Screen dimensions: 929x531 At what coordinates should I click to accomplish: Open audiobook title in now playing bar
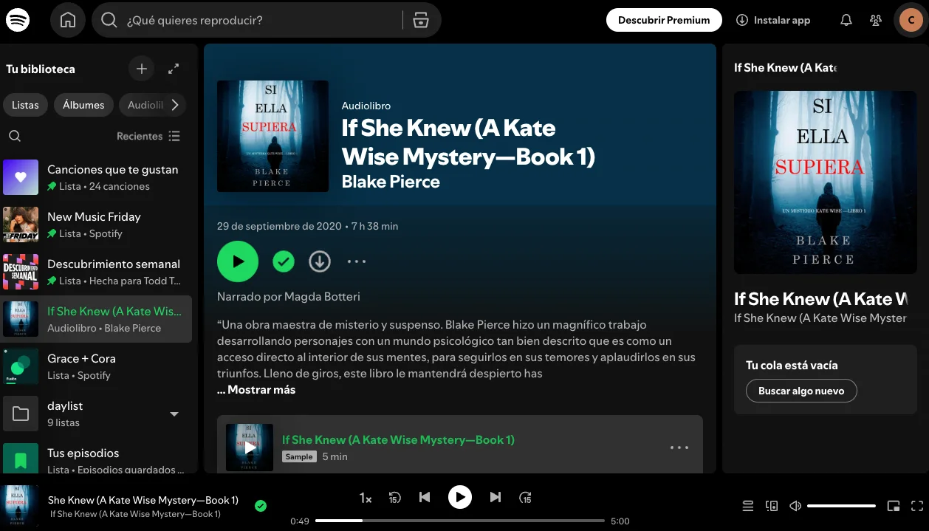point(143,500)
